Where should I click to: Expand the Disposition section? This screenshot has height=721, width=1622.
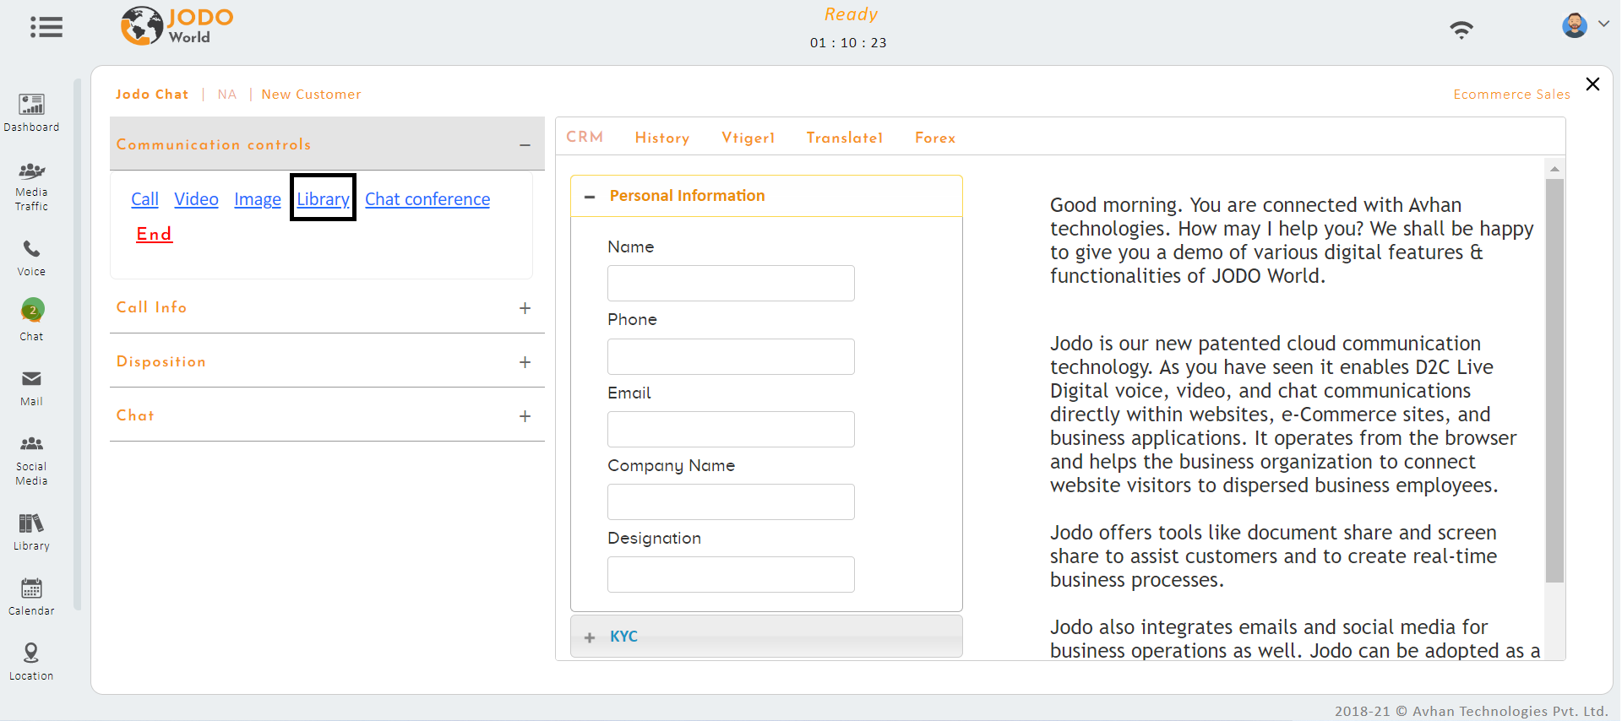(525, 362)
